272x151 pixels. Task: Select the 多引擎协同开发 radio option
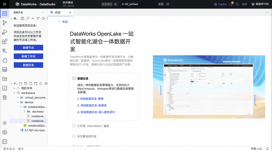coord(74,136)
